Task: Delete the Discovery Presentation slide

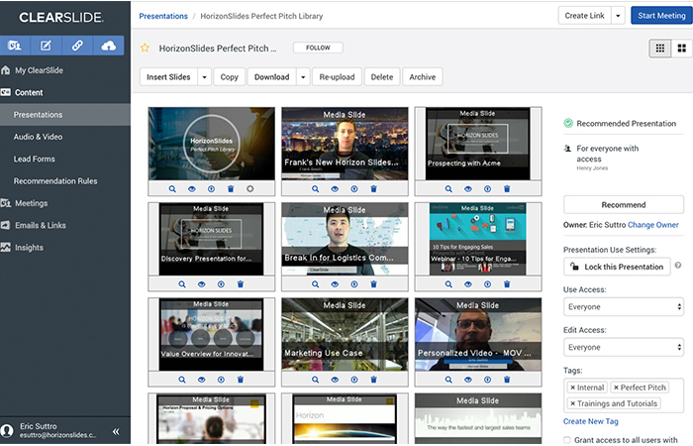Action: click(241, 284)
